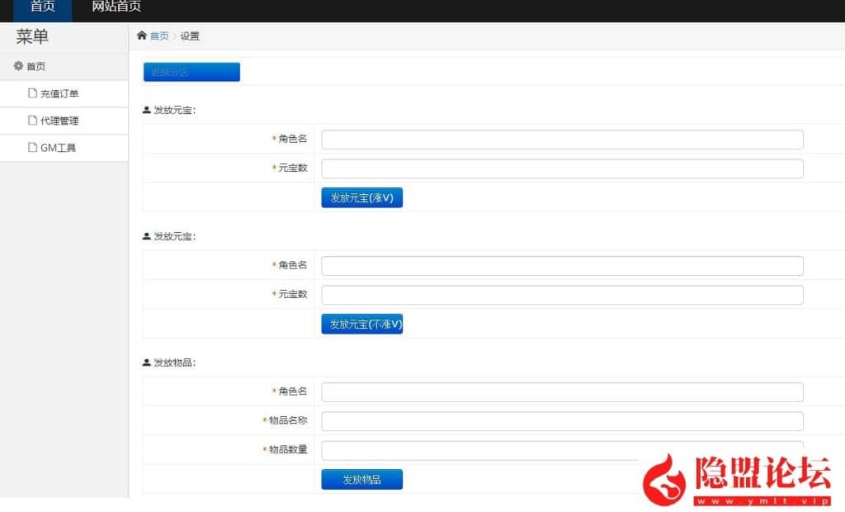Open 充值订单 from the sidebar menu
The width and height of the screenshot is (845, 512).
59,93
